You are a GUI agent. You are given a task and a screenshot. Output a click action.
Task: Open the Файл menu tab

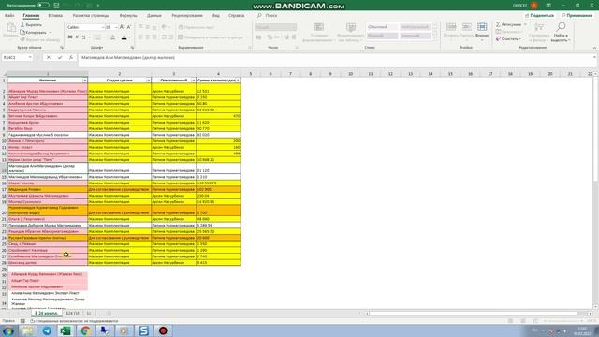9,16
